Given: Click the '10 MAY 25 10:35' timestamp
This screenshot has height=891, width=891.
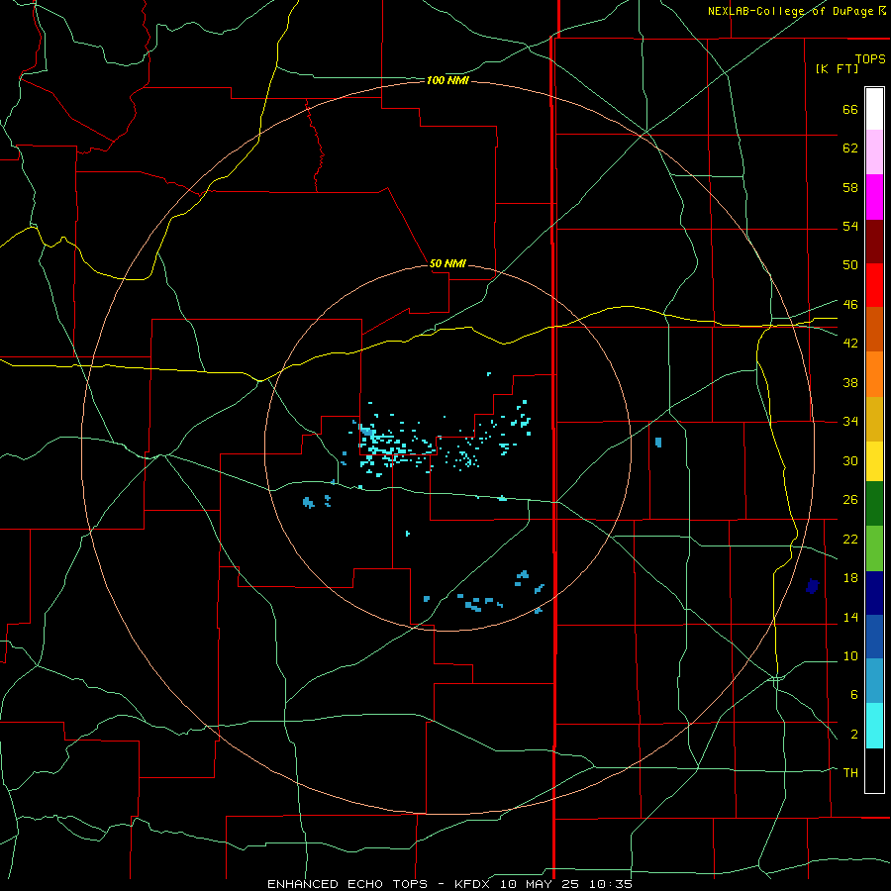Looking at the screenshot, I should [x=566, y=884].
